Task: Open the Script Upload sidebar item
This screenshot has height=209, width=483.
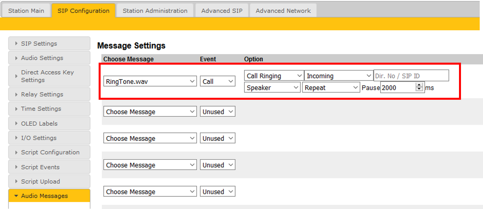Action: [x=49, y=181]
